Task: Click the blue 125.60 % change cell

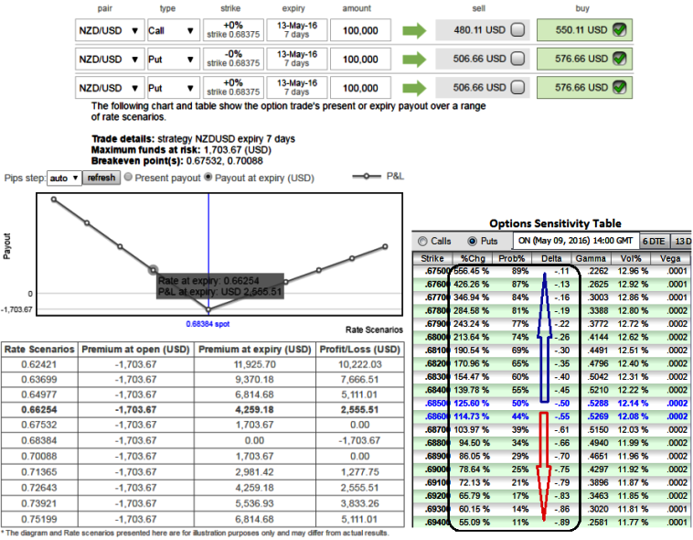Action: [x=471, y=404]
